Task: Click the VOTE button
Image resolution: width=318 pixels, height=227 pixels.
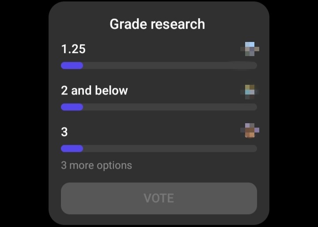Action: pyautogui.click(x=159, y=198)
